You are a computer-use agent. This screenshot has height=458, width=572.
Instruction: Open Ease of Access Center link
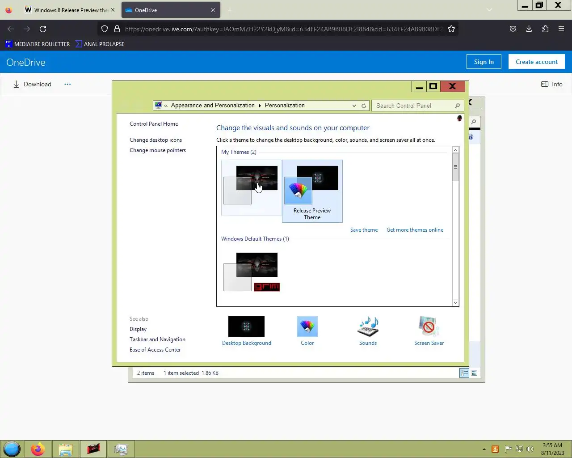[155, 350]
